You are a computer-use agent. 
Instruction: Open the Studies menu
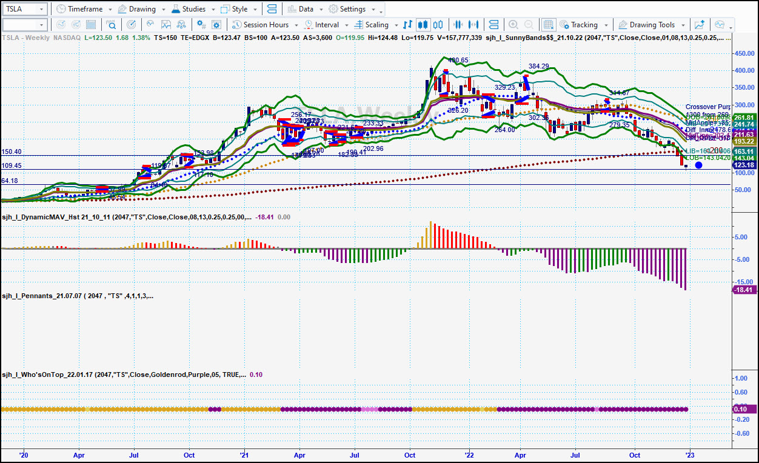(189, 9)
